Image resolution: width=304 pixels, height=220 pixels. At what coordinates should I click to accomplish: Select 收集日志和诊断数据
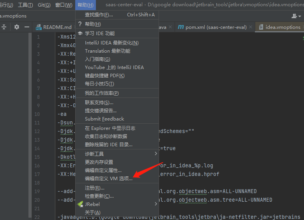(117, 137)
